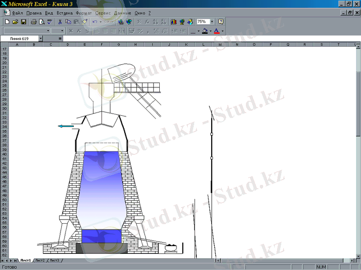Open a file with the Open folder icon
Viewport: 361px width, 270px height.
15,22
